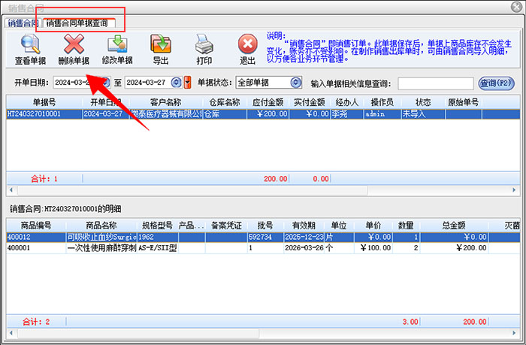Open 修改单据 (edit document) tool
The width and height of the screenshot is (526, 345).
click(116, 49)
